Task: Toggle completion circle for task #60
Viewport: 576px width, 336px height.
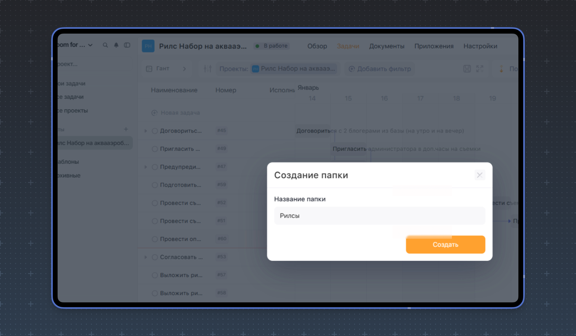Action: tap(155, 239)
